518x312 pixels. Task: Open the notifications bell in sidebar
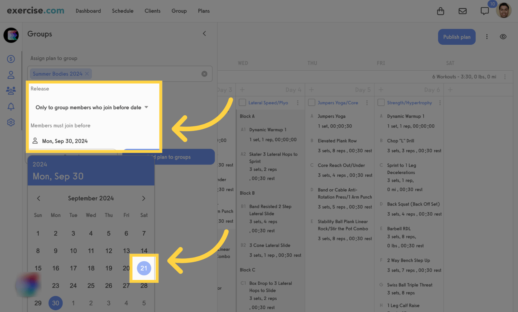tap(11, 106)
